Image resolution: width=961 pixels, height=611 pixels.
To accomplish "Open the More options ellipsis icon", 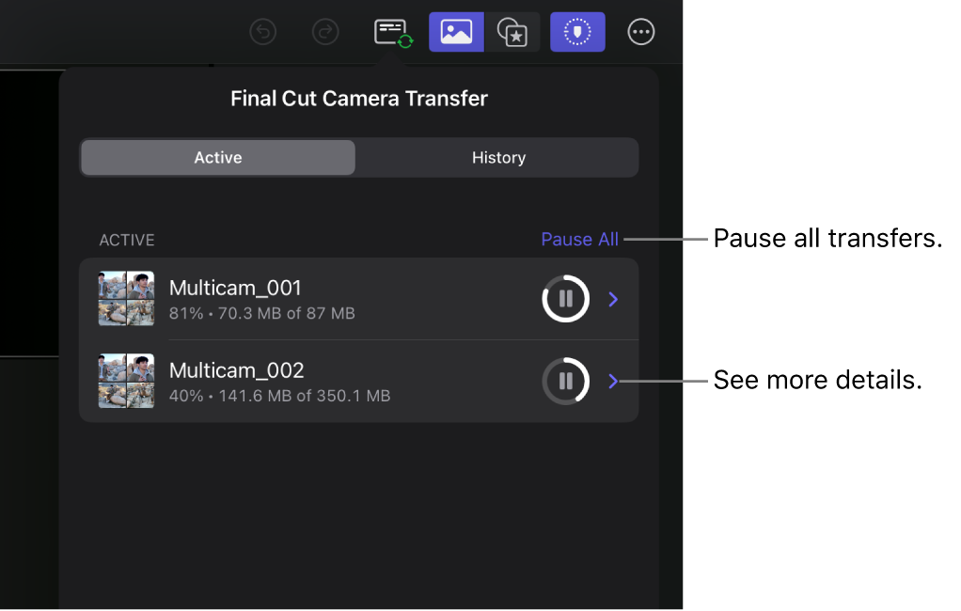I will coord(640,31).
